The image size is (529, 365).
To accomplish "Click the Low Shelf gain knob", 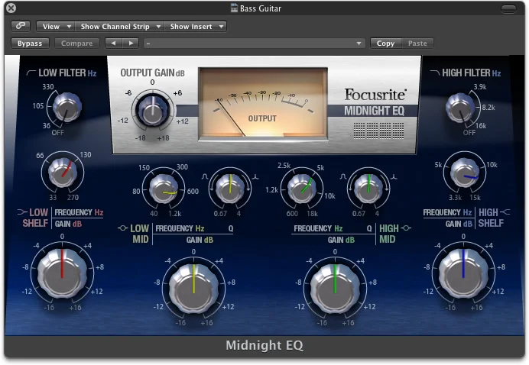I will point(62,273).
